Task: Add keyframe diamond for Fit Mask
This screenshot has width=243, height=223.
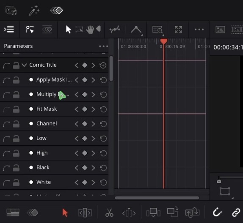Action: pyautogui.click(x=85, y=109)
